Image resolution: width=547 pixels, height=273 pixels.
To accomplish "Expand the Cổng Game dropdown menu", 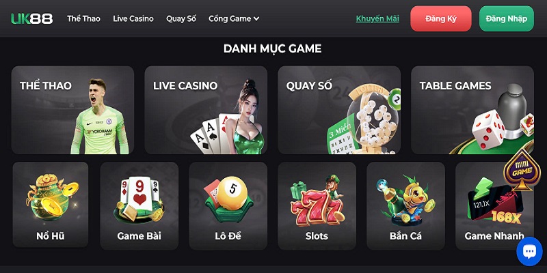I will tap(234, 19).
